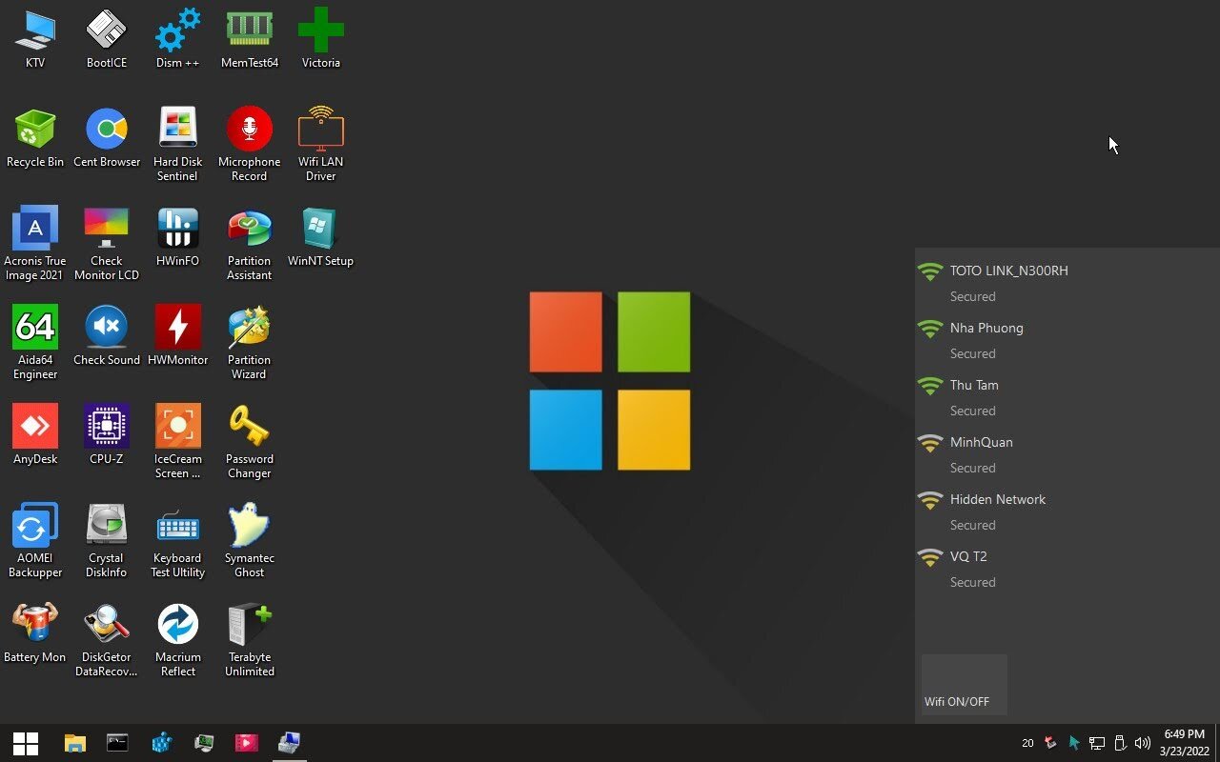Open Dism++ shortcut
Image resolution: width=1220 pixels, height=762 pixels.
[178, 38]
